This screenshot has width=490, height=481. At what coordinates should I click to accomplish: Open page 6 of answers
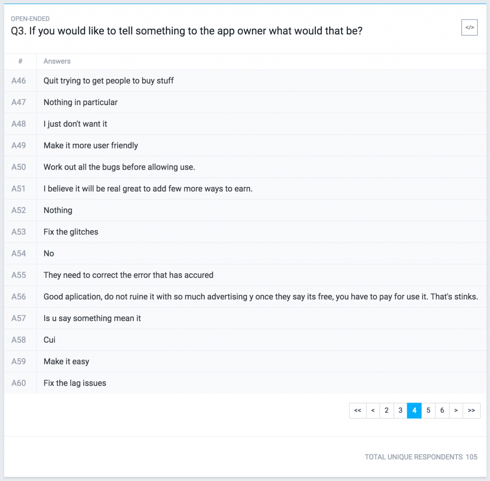click(442, 410)
